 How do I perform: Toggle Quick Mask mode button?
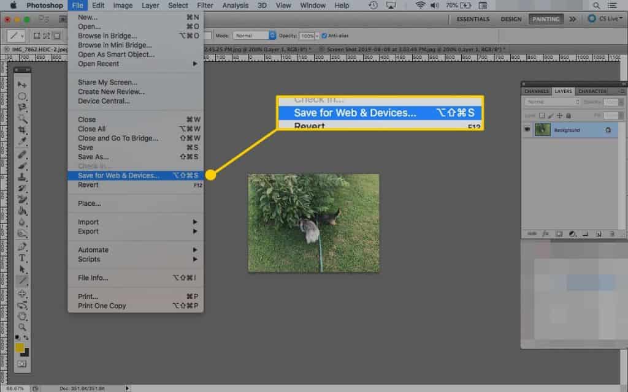point(21,364)
